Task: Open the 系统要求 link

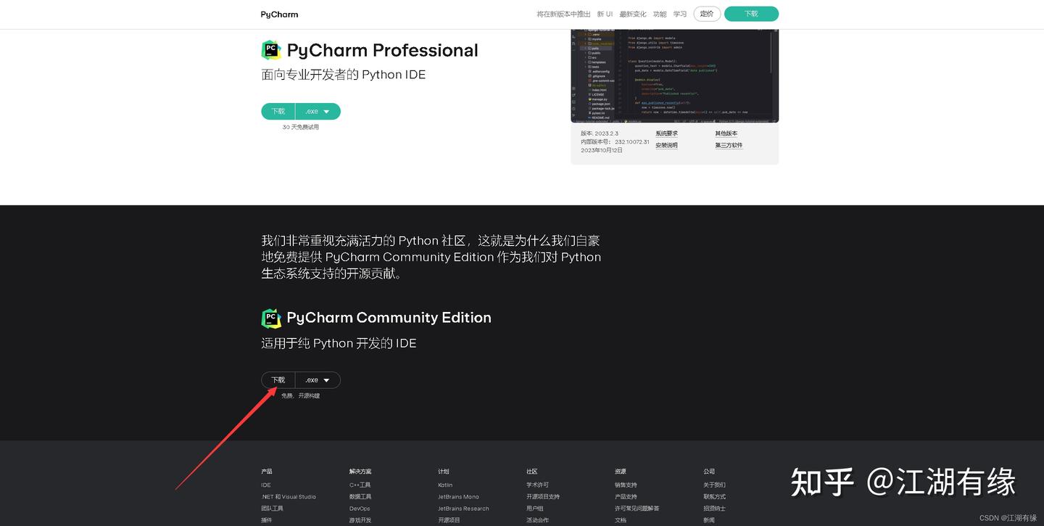Action: 666,133
